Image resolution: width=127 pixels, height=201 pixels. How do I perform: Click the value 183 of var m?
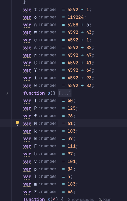point(71,184)
